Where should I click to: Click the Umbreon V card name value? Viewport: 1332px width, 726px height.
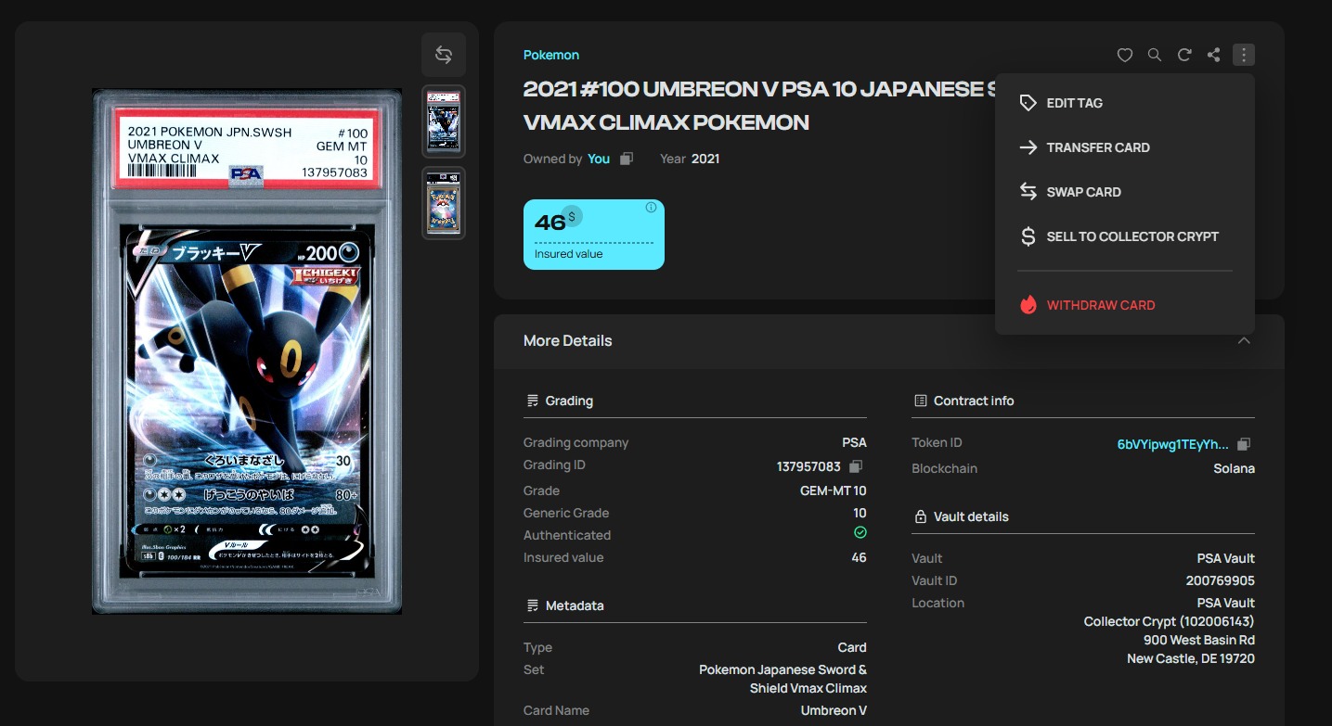click(x=834, y=710)
